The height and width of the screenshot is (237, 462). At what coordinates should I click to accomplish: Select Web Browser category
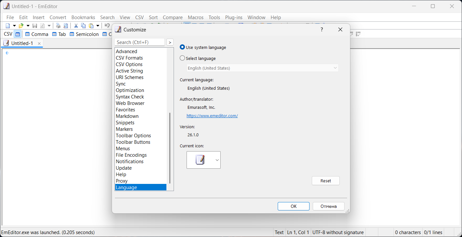141,103
